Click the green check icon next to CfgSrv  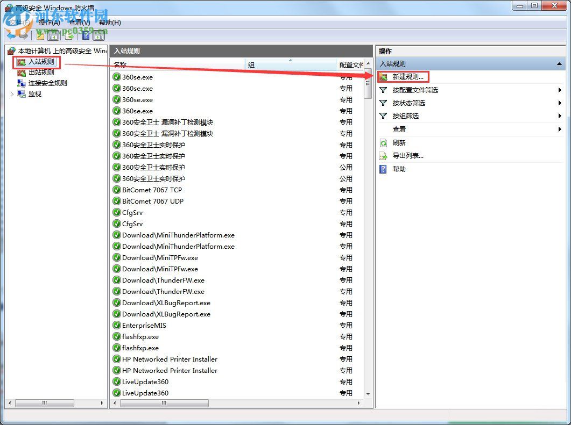tap(116, 212)
